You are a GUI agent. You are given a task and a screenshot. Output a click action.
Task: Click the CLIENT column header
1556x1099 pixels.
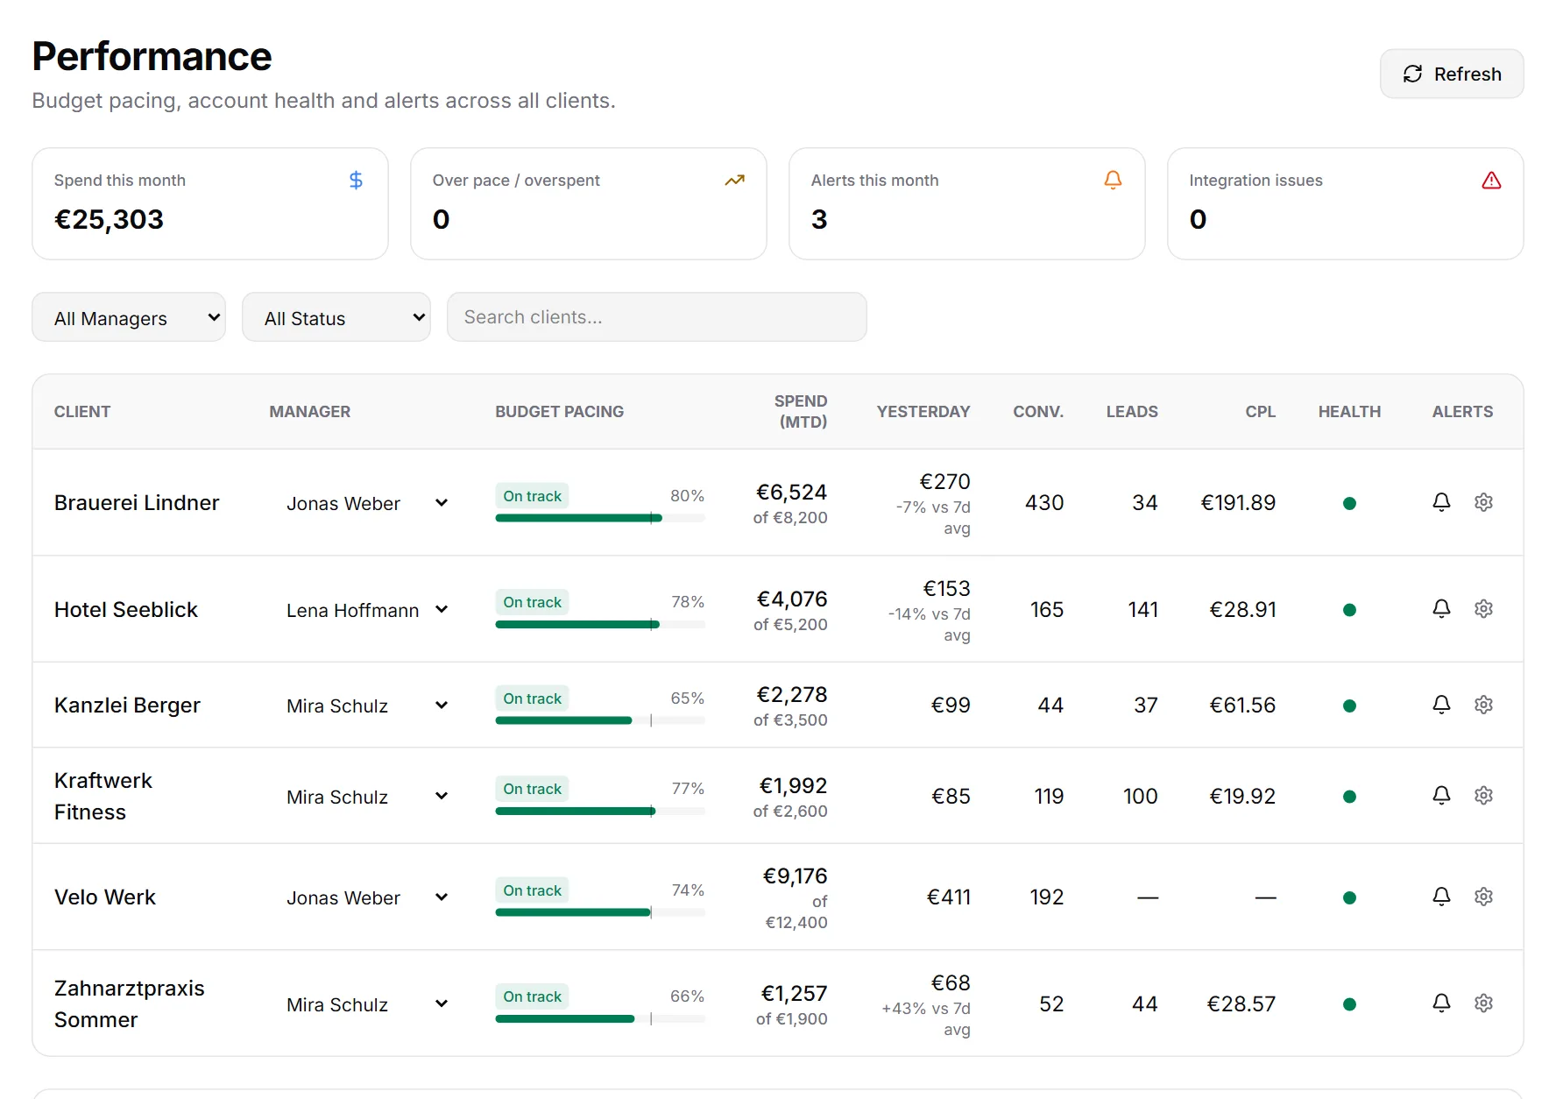pos(82,412)
